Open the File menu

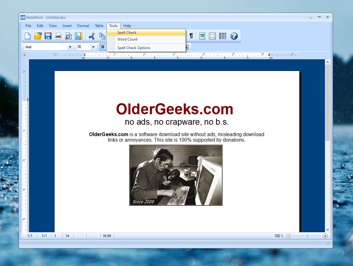28,26
